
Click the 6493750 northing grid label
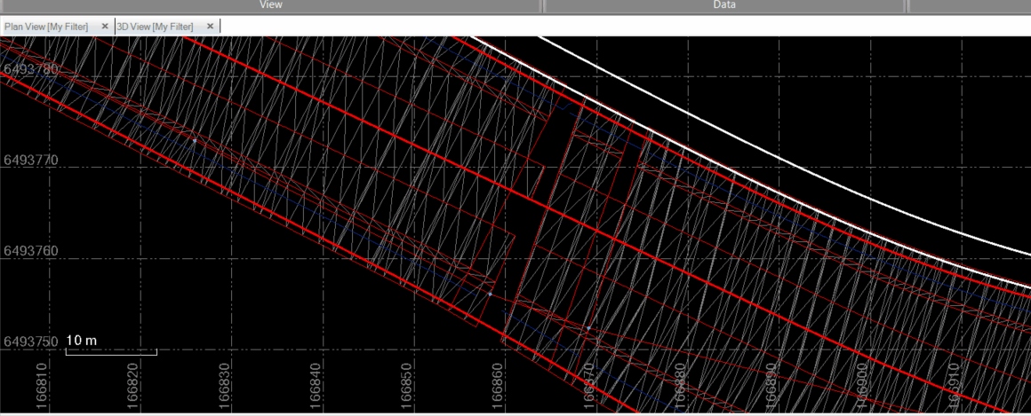31,342
